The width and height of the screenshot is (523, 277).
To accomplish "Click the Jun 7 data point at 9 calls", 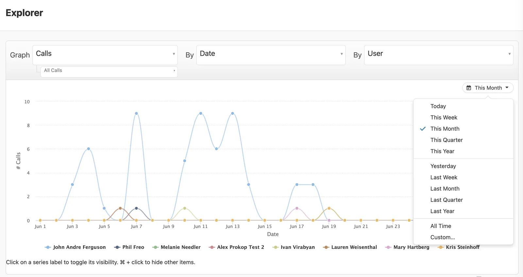I will [x=136, y=113].
